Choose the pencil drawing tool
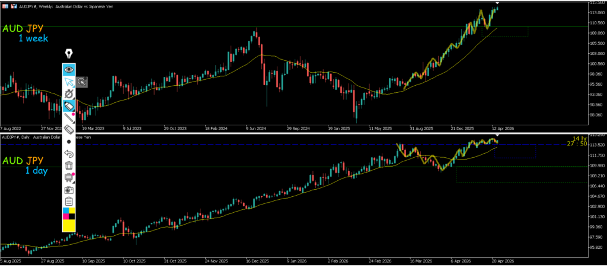The image size is (607, 266). pyautogui.click(x=69, y=118)
